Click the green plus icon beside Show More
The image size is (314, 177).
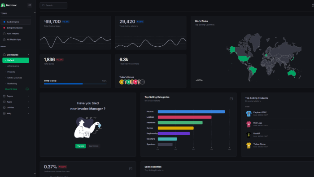point(27,89)
